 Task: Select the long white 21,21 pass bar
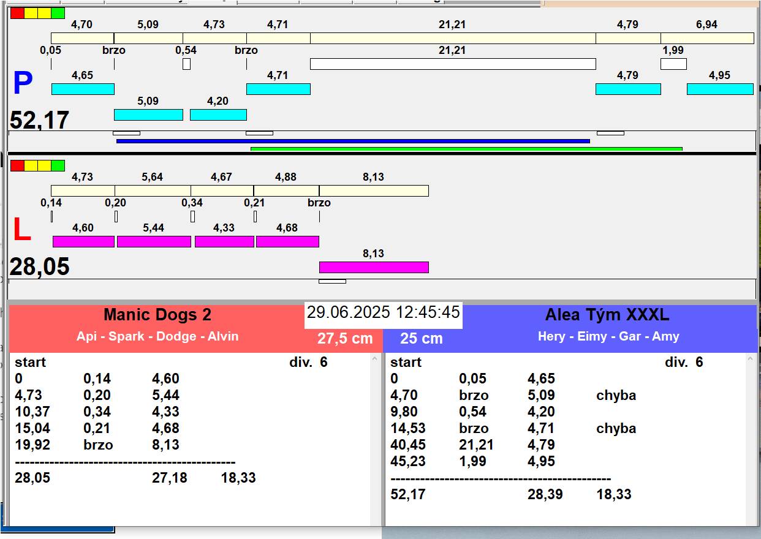coord(453,64)
